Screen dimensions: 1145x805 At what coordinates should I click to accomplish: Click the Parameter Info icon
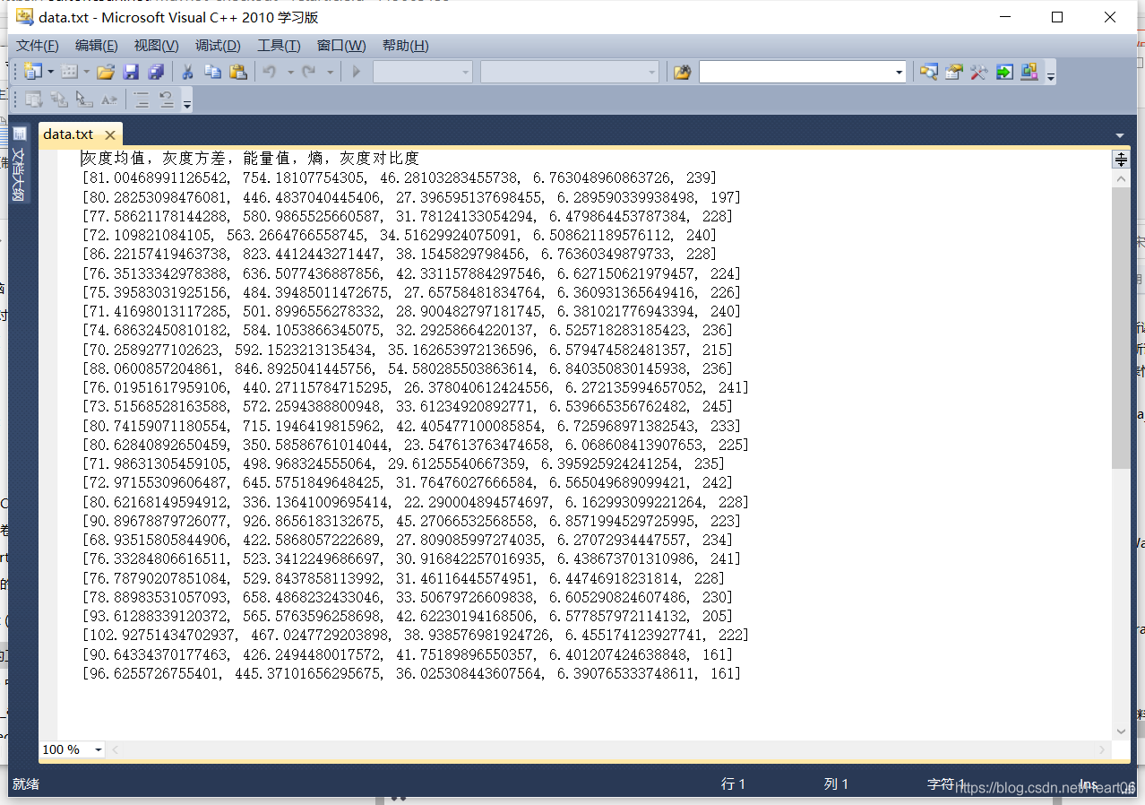[59, 100]
